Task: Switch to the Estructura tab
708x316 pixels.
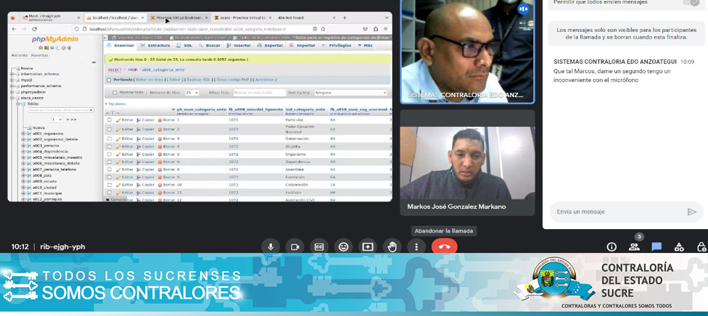Action: point(155,46)
